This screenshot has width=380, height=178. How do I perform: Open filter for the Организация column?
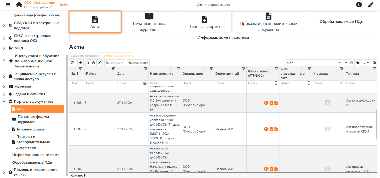click(x=211, y=69)
